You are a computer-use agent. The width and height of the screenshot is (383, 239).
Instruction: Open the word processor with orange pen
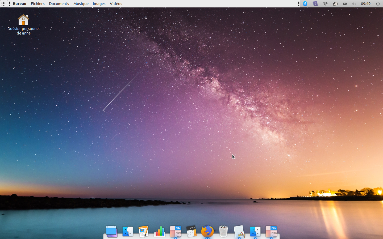[x=144, y=232]
